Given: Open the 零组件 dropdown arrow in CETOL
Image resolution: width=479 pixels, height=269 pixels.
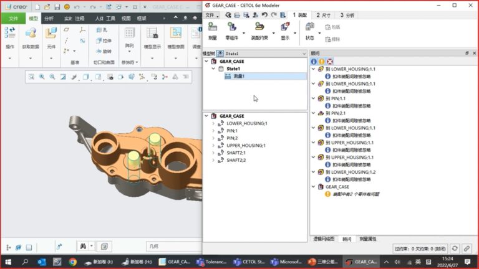Looking at the screenshot, I should pos(243,33).
